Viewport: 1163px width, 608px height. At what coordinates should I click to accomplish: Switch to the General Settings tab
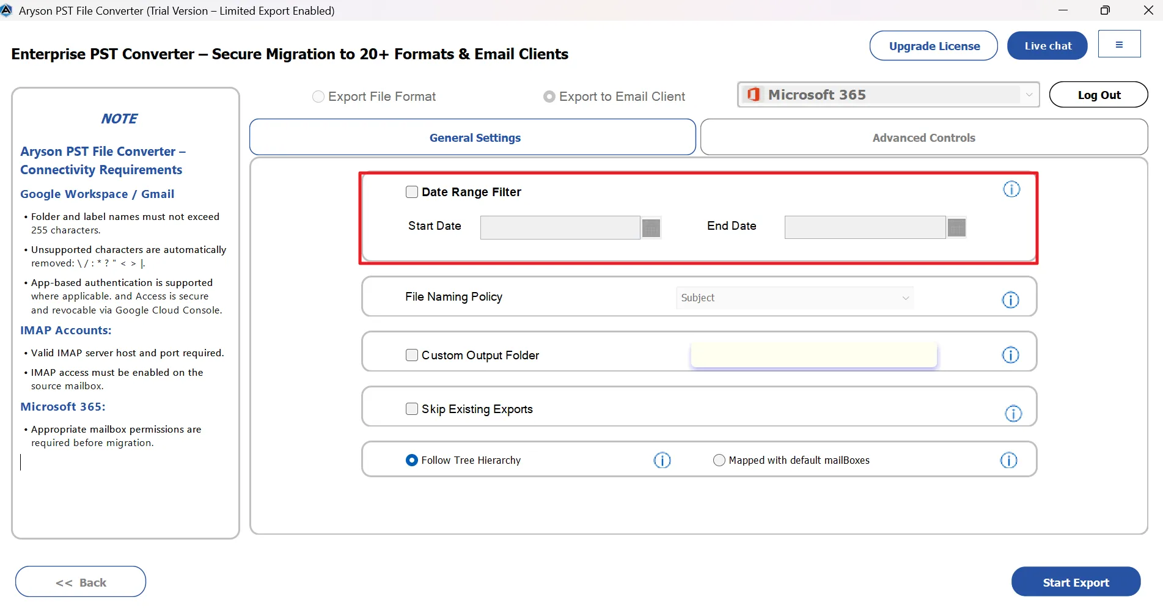coord(472,137)
